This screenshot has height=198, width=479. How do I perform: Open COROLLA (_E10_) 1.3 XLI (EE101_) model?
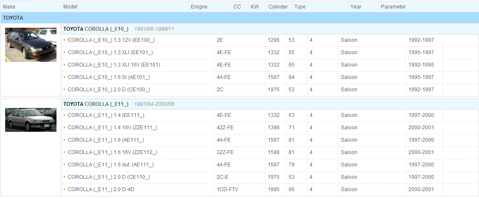[110, 52]
